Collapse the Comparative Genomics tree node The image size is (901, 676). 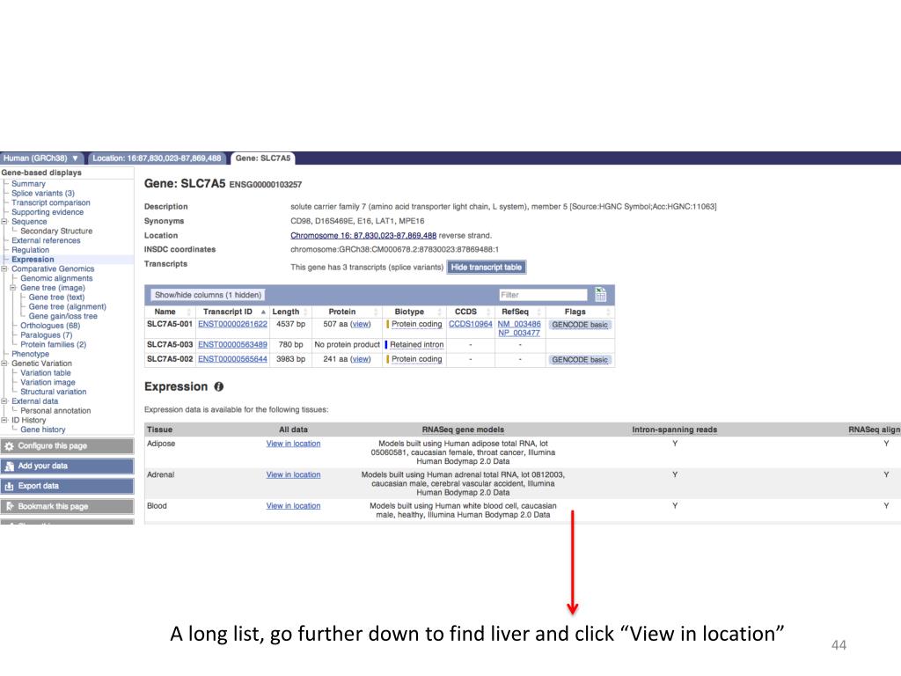(4, 269)
